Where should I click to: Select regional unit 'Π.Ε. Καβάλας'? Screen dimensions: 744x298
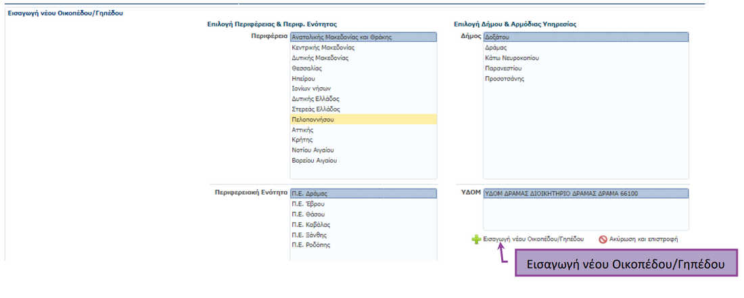pos(310,224)
